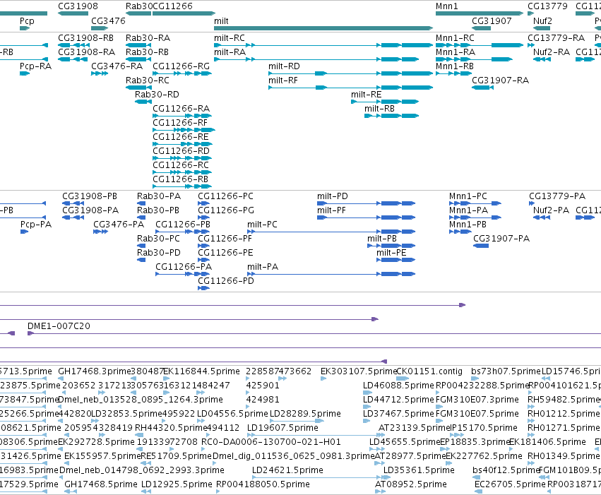
Task: Open transcript Pcp-RA label
Action: click(x=35, y=66)
